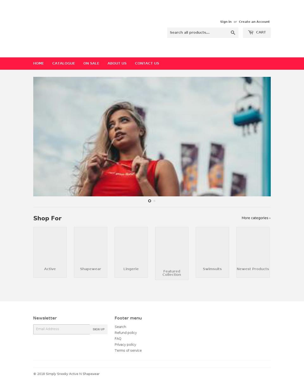The height and width of the screenshot is (378, 304).
Task: Click the Shop For heading
Action: (x=47, y=218)
